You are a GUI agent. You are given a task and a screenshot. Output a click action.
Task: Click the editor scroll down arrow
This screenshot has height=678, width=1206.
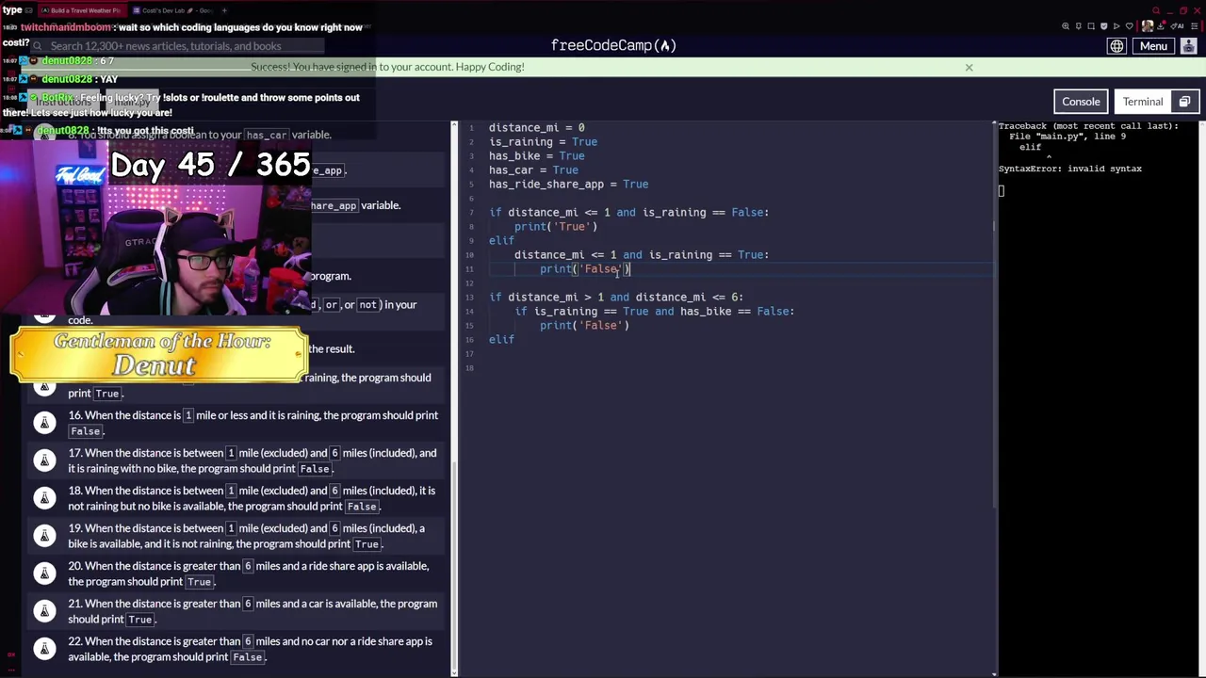(x=995, y=672)
